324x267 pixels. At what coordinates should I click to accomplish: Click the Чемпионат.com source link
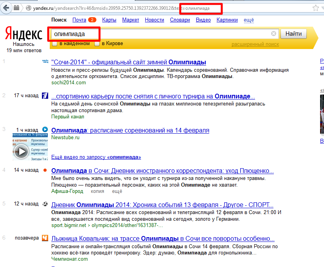coord(70,259)
